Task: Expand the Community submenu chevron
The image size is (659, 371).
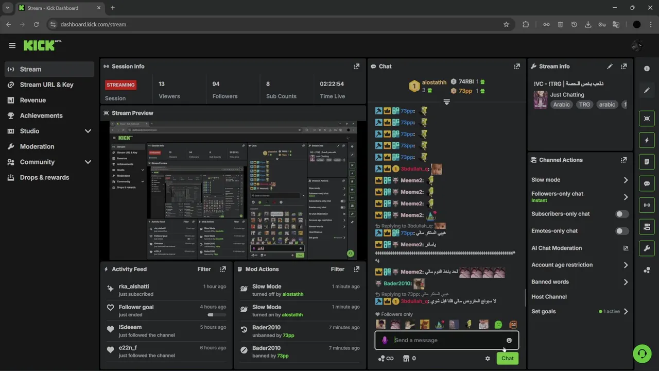Action: pos(88,162)
